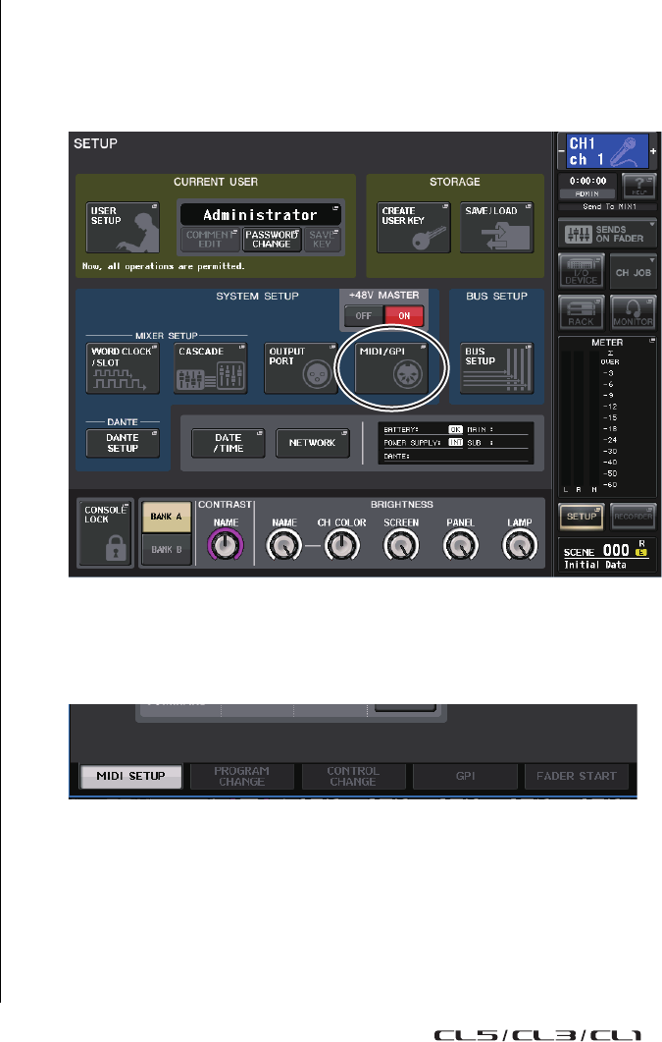This screenshot has height=1042, width=662.
Task: Switch to the PROGRAM CHANGE tab
Action: click(242, 776)
